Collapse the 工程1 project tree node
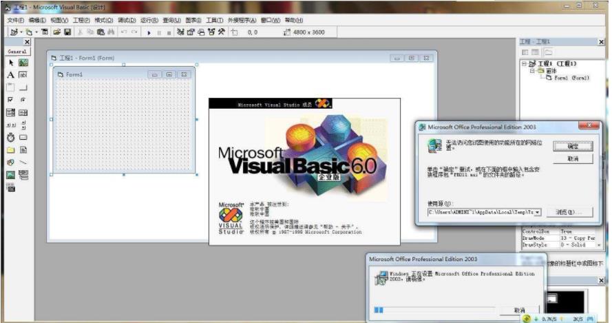Screen dimensions: 612x323 tap(524, 63)
